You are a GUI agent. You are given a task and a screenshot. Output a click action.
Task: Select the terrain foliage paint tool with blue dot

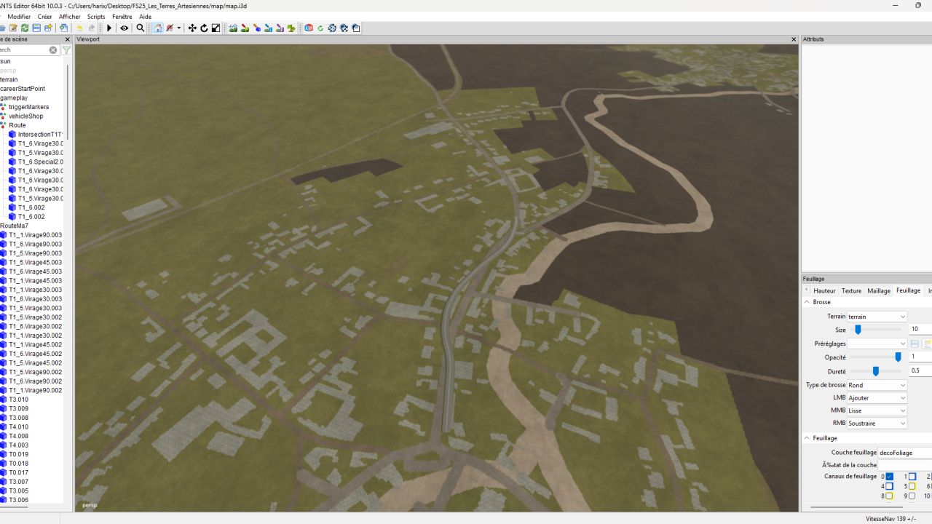pos(257,28)
